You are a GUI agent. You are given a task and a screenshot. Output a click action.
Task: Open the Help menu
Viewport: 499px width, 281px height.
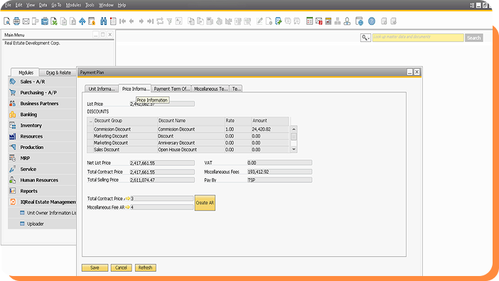click(x=122, y=5)
